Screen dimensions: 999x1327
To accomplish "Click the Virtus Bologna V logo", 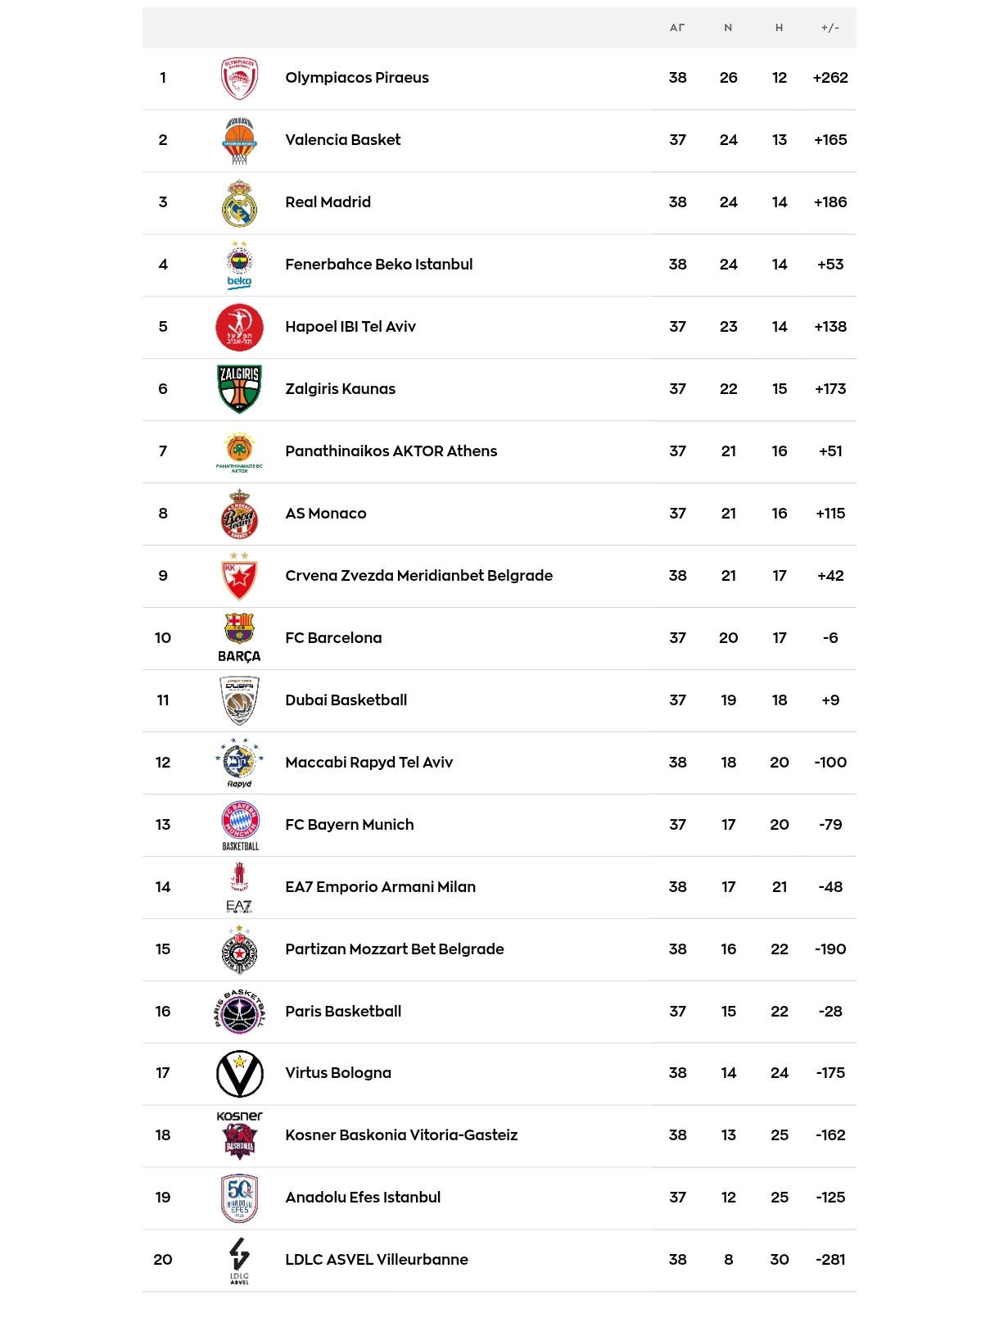I will point(239,1073).
